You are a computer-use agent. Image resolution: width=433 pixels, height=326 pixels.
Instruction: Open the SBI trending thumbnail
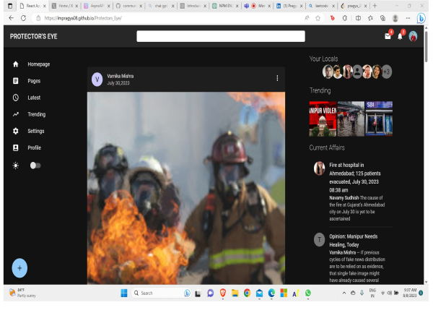379,119
